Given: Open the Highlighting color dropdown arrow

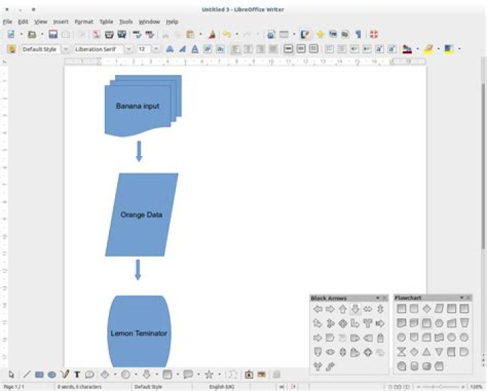Looking at the screenshot, I should (438, 49).
